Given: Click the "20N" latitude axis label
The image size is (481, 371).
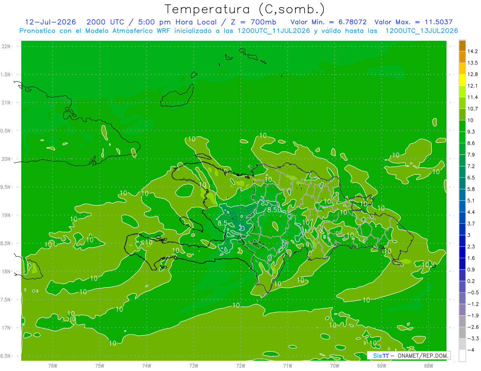Looking at the screenshot, I should tap(7, 159).
